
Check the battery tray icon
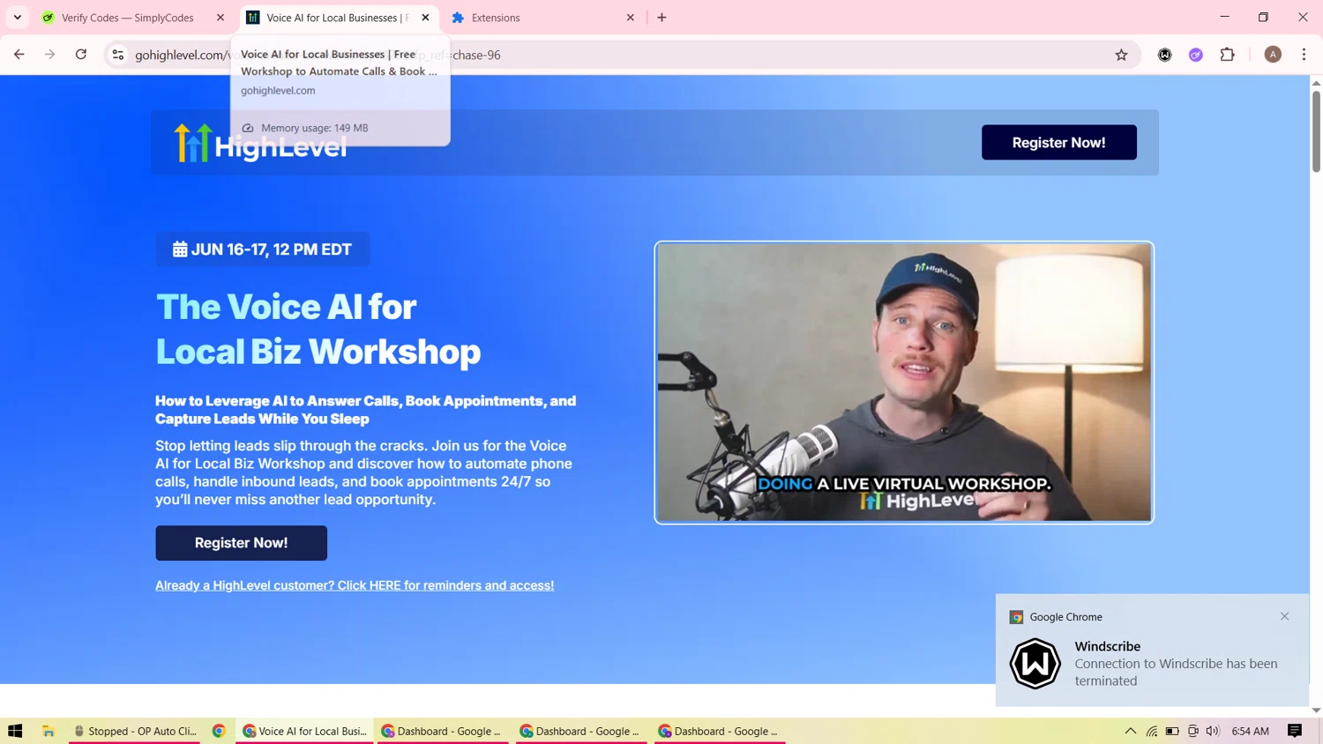[1172, 731]
